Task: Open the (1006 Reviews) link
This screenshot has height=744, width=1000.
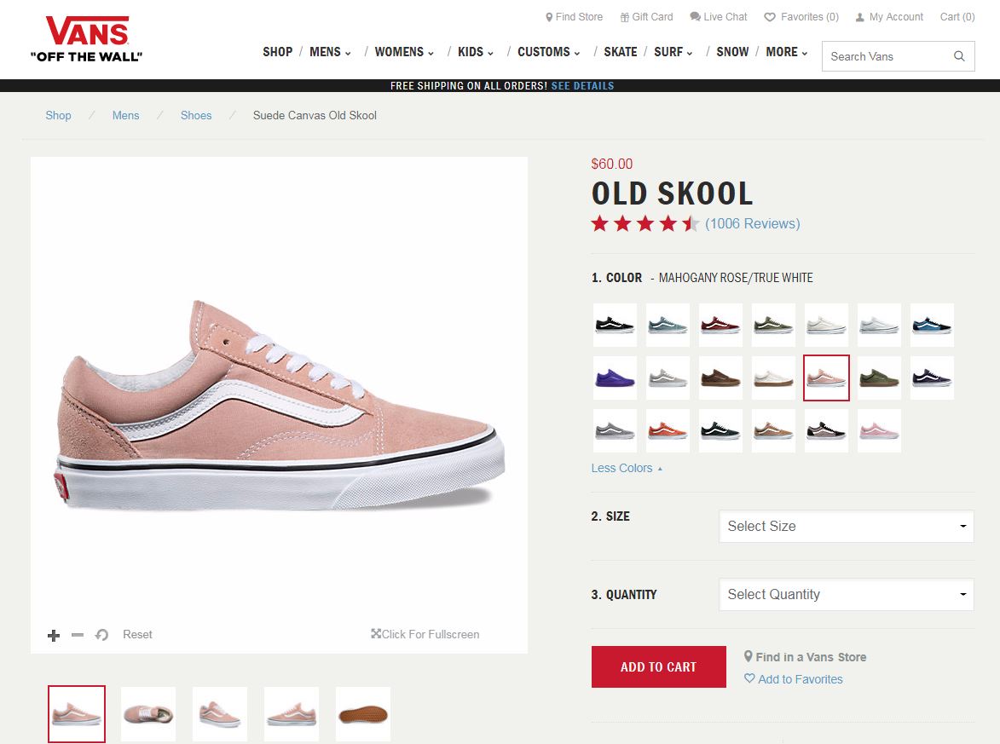Action: [x=752, y=224]
